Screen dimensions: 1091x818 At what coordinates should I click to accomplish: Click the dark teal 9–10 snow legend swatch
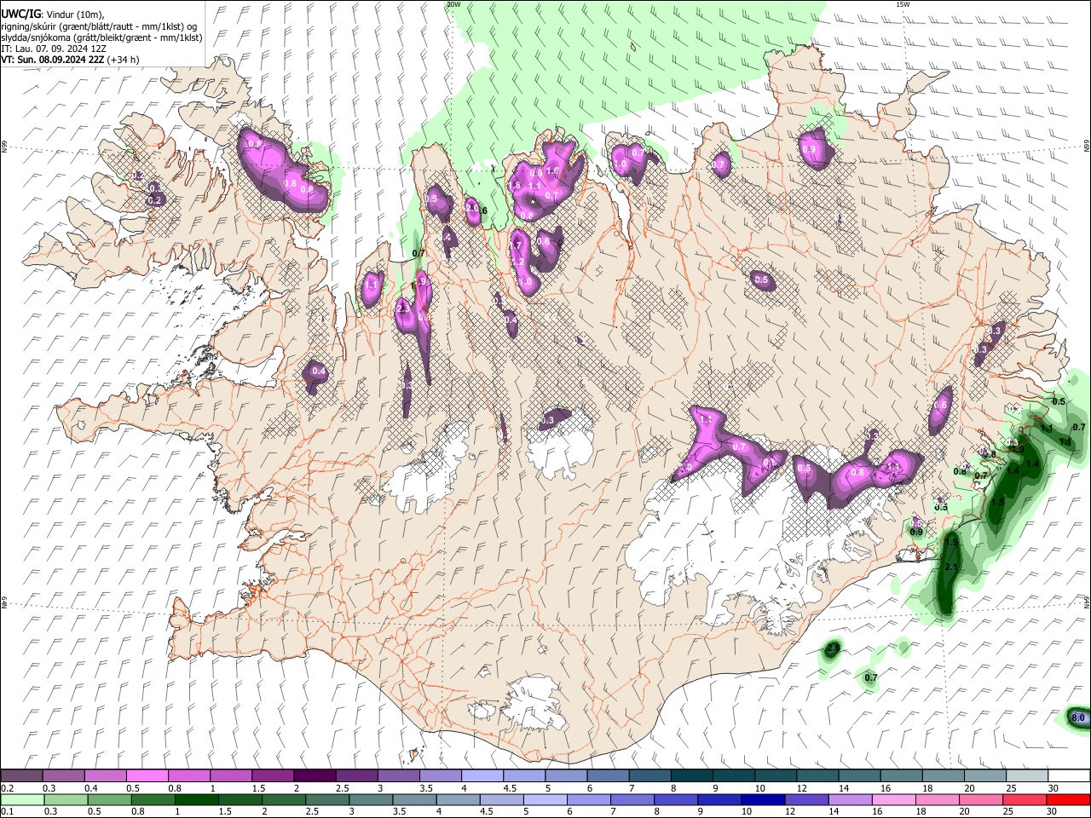point(733,777)
